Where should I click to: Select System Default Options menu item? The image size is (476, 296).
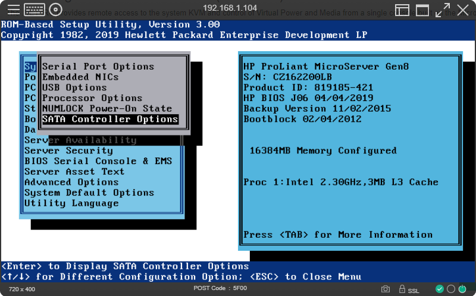click(x=89, y=193)
